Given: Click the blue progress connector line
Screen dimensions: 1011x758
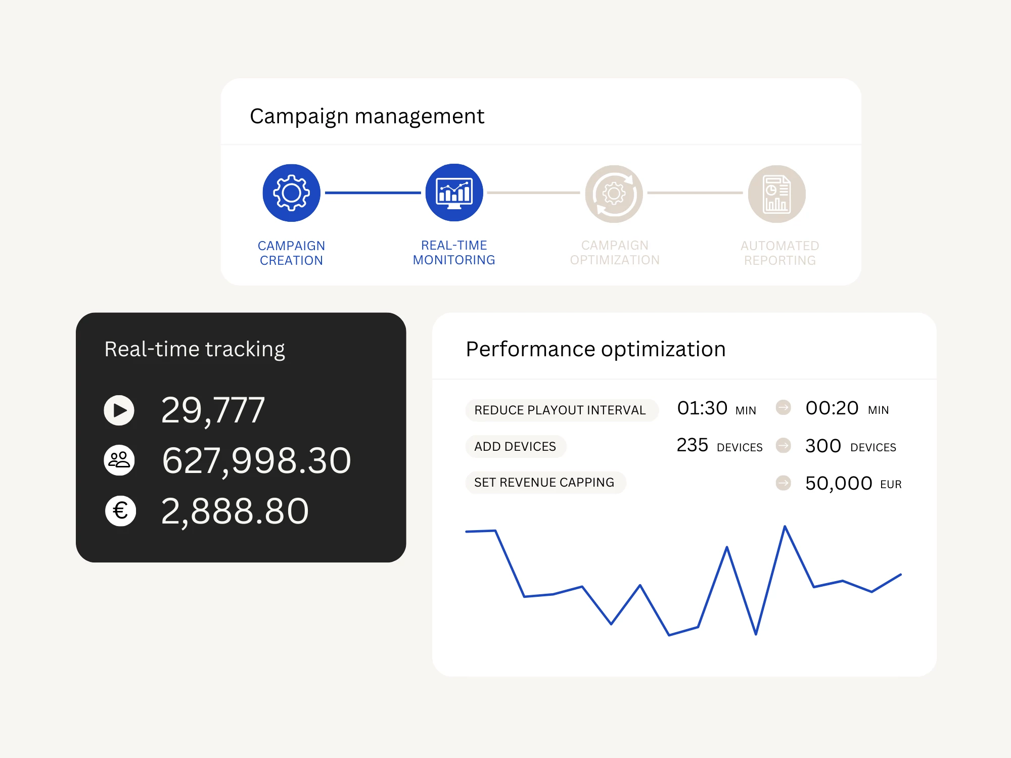Looking at the screenshot, I should pos(373,193).
